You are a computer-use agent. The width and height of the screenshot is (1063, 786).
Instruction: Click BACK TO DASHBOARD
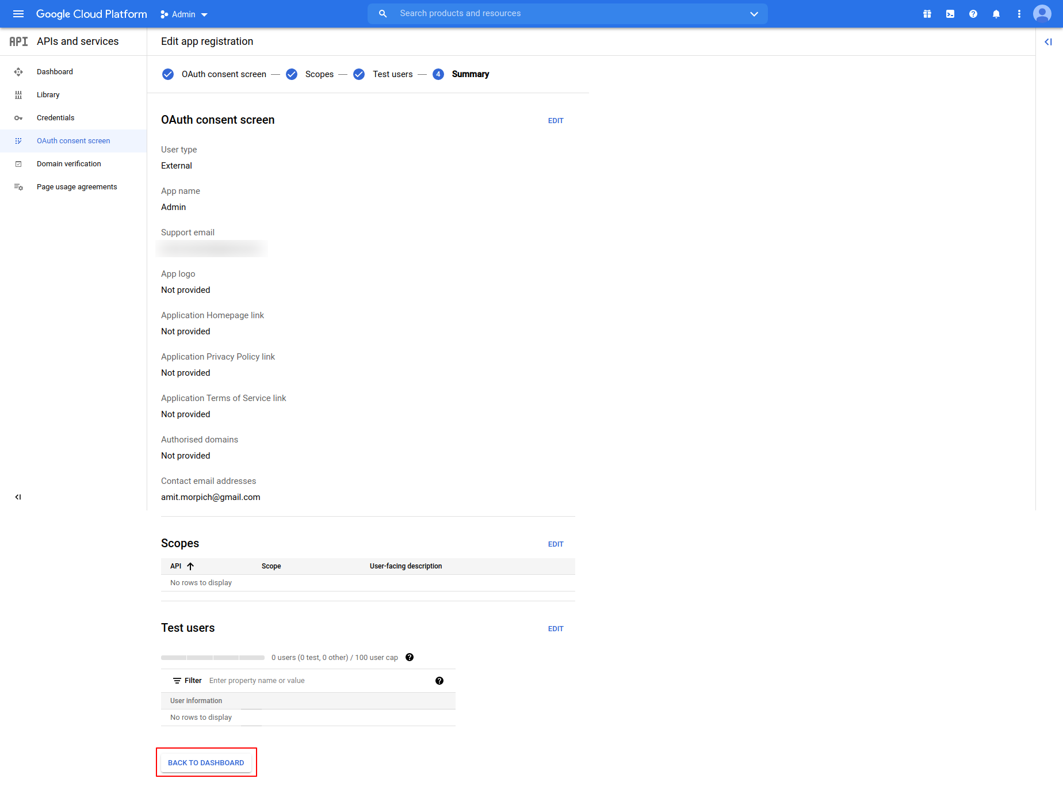(x=206, y=762)
